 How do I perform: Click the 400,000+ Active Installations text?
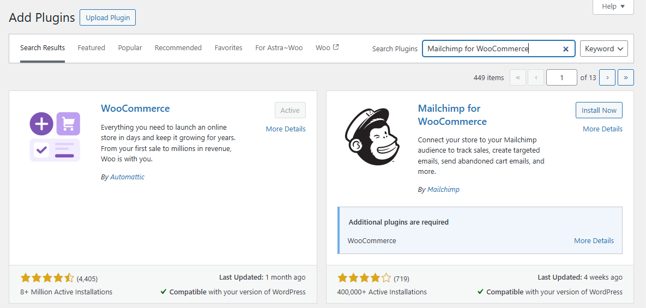pyautogui.click(x=382, y=292)
